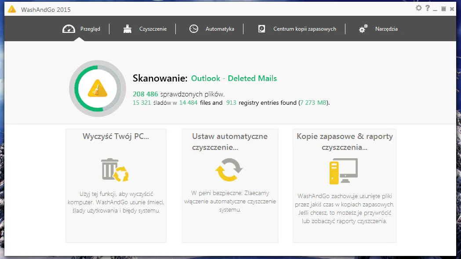The height and width of the screenshot is (259, 461).
Task: Click the WashAndGo warning logo in title bar
Action: click(x=12, y=9)
